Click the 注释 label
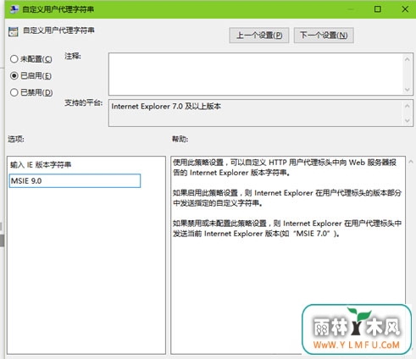 [73, 56]
